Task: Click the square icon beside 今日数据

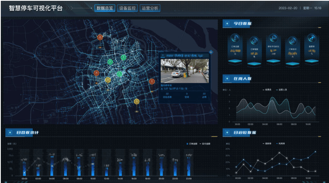Action: click(227, 24)
